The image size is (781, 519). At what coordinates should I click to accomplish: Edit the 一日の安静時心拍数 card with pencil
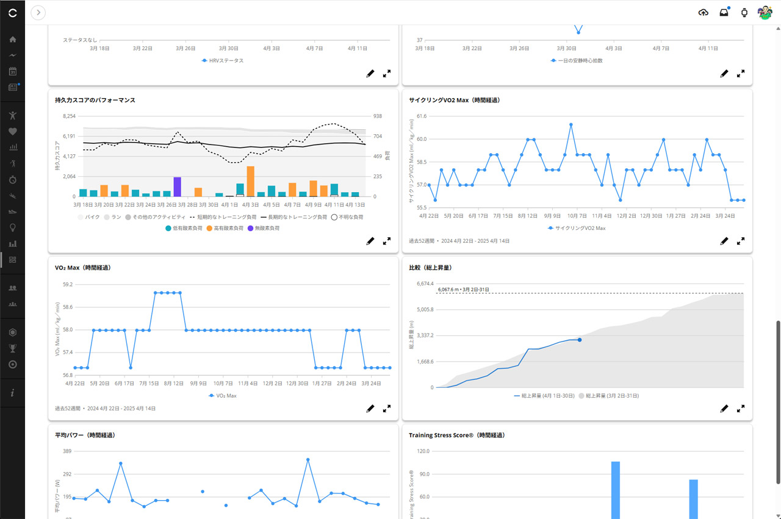pos(724,73)
